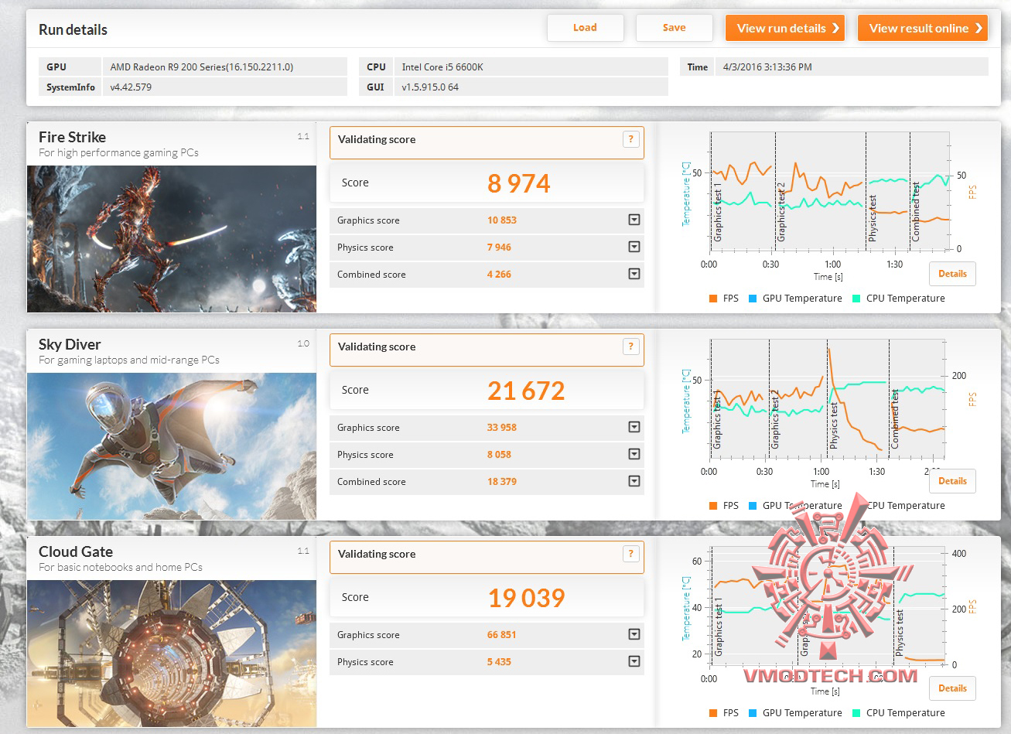Screen dimensions: 1011x734
Task: Open Details for the Sky Diver chart
Action: point(952,481)
